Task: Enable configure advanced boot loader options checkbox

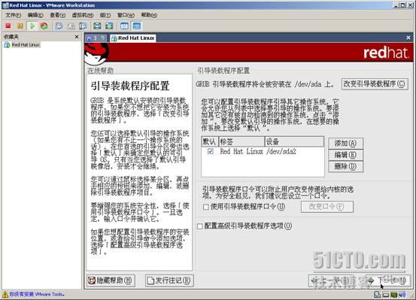Action: coord(200,226)
